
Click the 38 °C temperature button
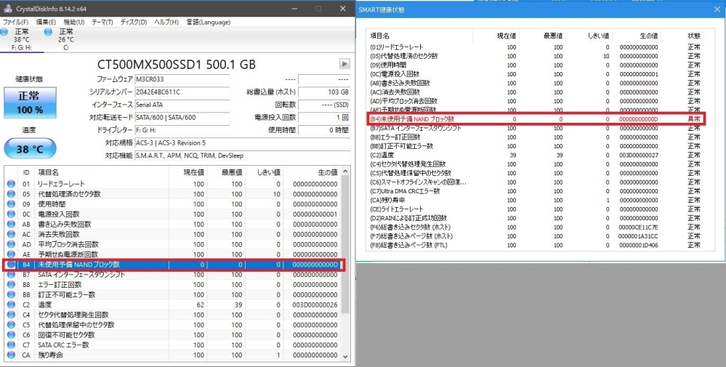(x=30, y=149)
